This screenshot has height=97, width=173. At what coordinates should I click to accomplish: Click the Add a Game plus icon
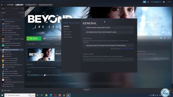pos(2,91)
